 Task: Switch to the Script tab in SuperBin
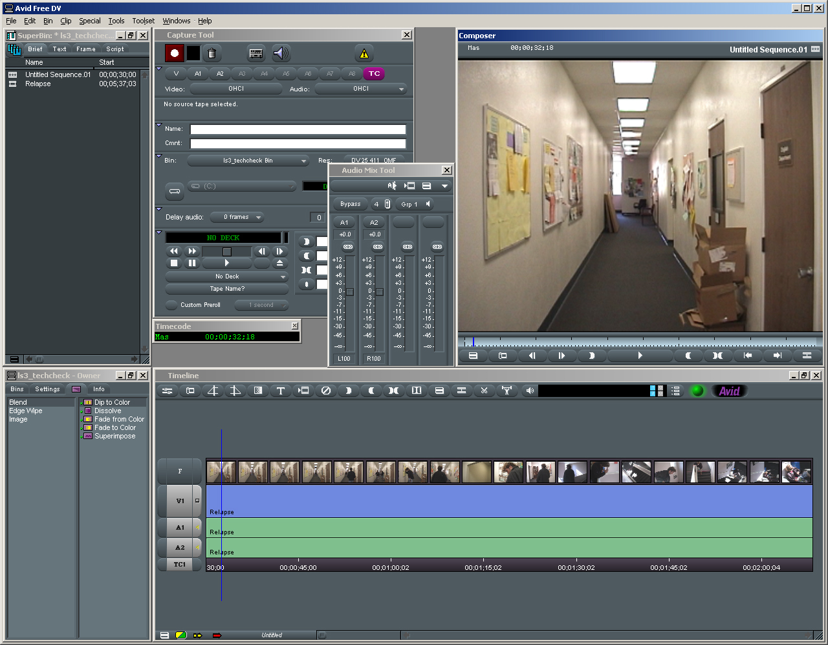click(x=115, y=49)
